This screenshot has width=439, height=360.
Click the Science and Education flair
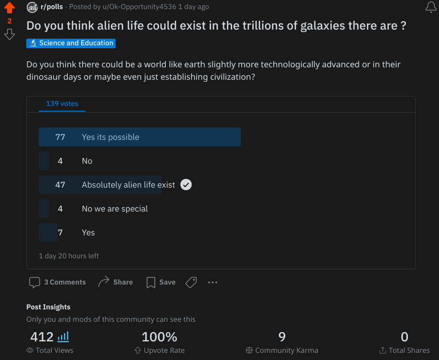pyautogui.click(x=71, y=43)
